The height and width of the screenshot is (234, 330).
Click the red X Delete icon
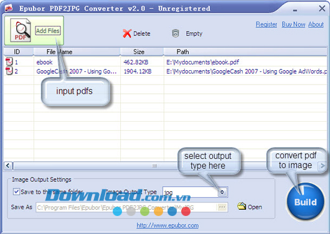pyautogui.click(x=127, y=34)
